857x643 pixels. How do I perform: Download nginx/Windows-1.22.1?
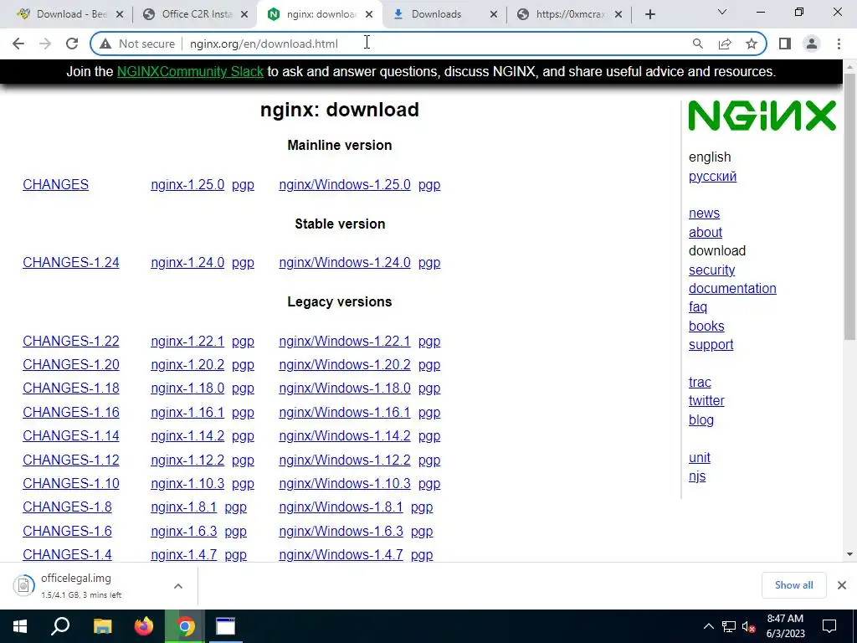tap(345, 342)
